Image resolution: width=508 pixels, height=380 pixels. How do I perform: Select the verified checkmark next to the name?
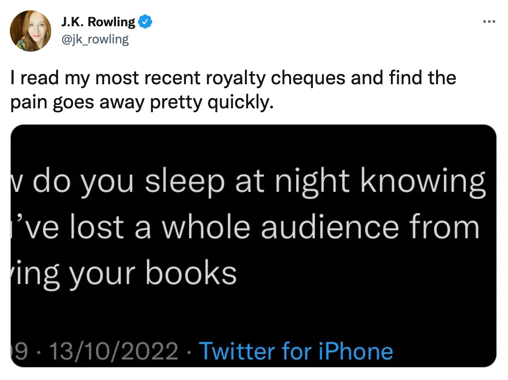pos(145,21)
